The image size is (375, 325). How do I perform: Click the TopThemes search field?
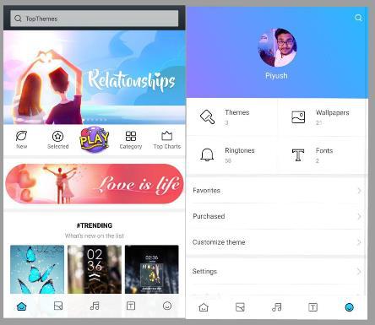[95, 19]
